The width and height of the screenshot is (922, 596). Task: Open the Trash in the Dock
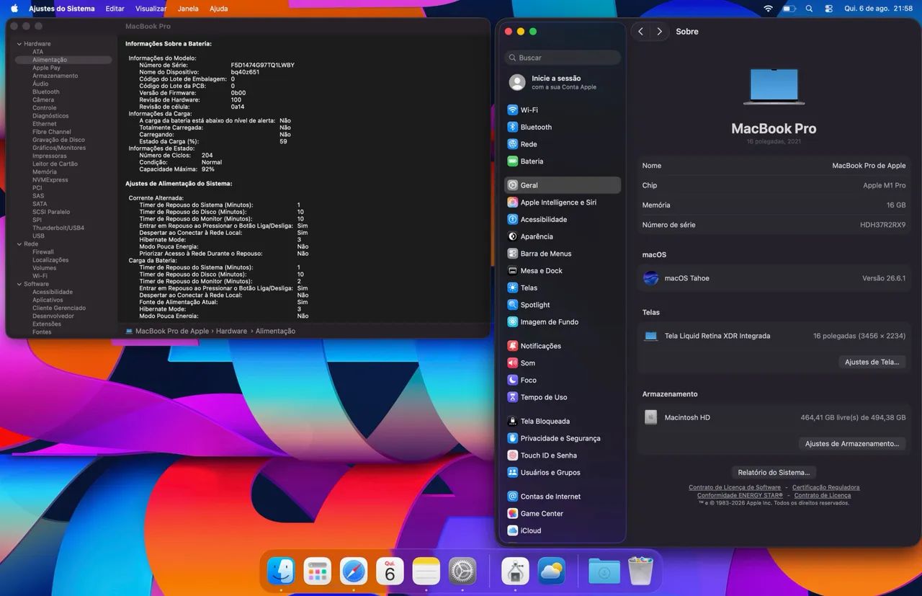point(640,571)
